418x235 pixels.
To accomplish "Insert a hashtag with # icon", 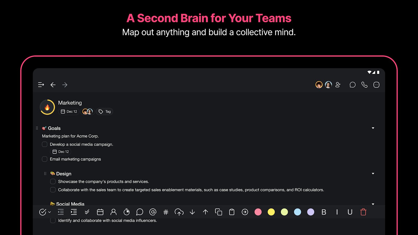I will (166, 212).
